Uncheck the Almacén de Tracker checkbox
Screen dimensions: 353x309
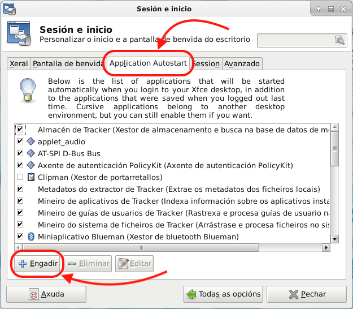point(20,130)
